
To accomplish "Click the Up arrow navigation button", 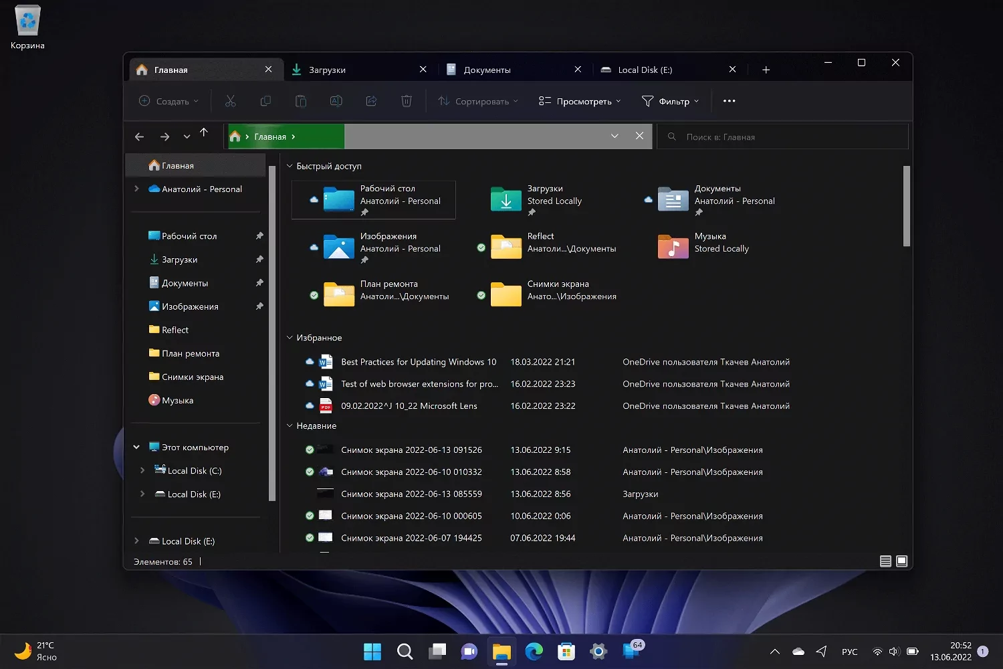I will point(204,132).
